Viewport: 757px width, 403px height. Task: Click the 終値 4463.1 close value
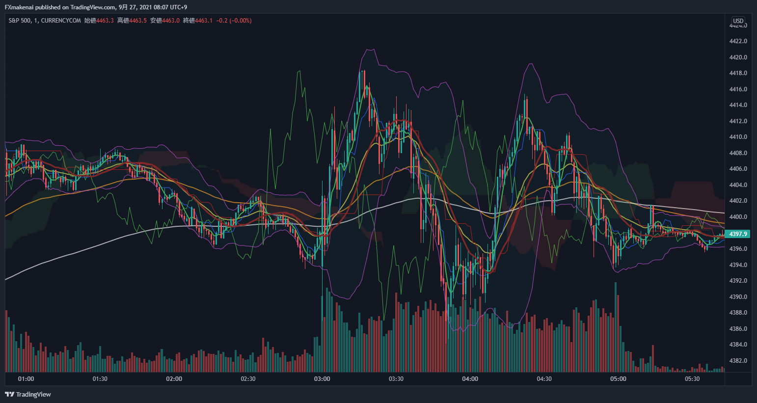click(198, 21)
